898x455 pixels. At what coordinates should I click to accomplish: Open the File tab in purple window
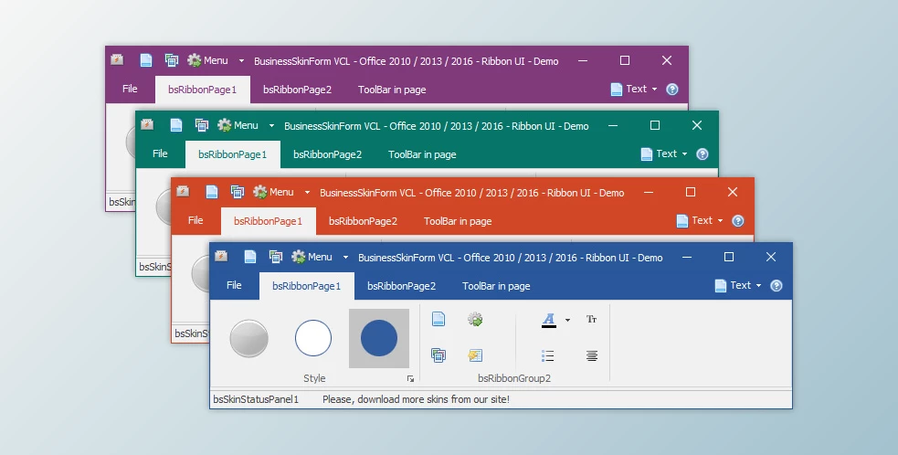click(x=130, y=89)
